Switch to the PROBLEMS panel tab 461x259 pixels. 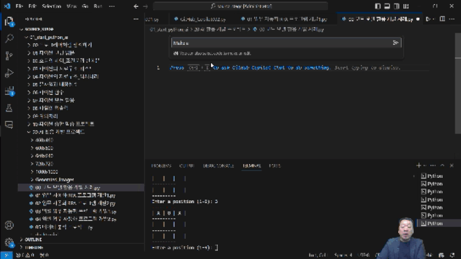[161, 166]
